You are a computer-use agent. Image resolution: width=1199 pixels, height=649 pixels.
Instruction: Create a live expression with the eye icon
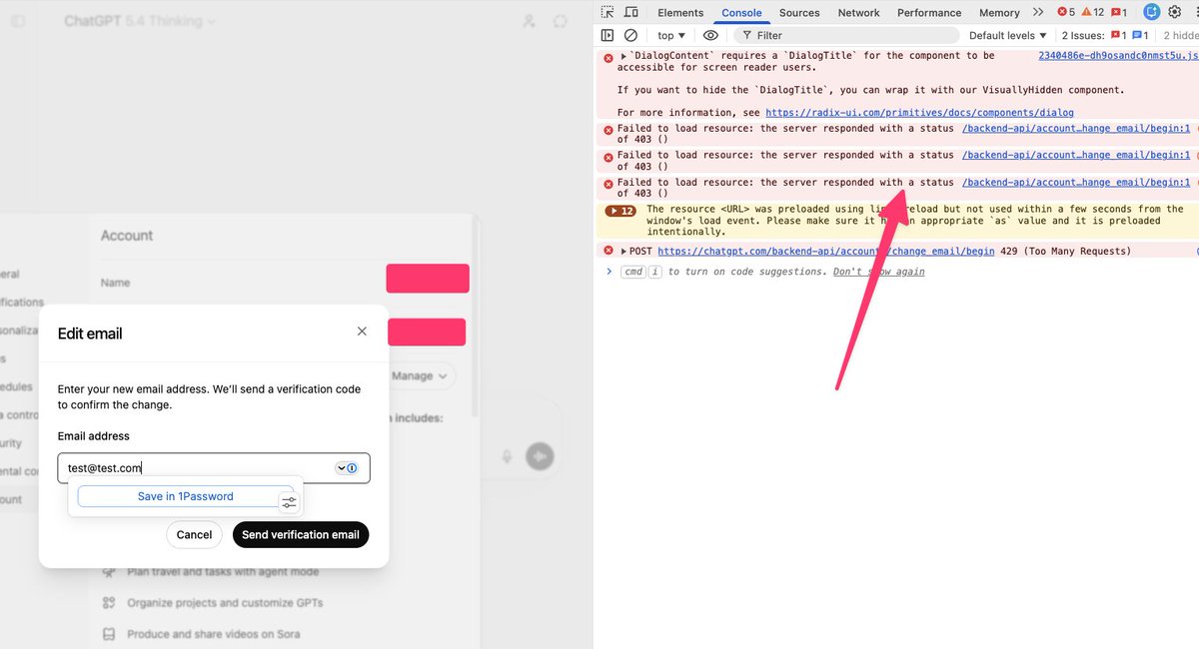pos(710,35)
